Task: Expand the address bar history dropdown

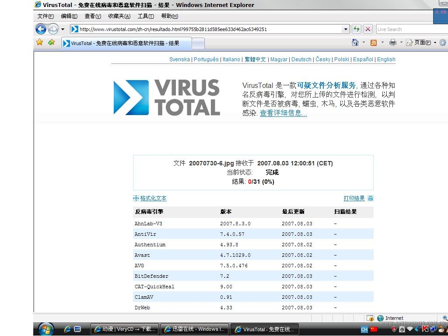Action: (346, 29)
